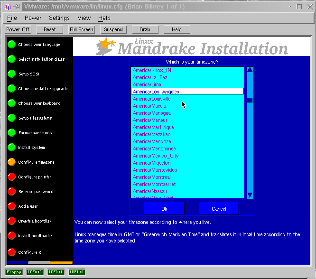316x279 pixels.
Task: Select America/Montreal in the timezone list
Action: (x=152, y=177)
